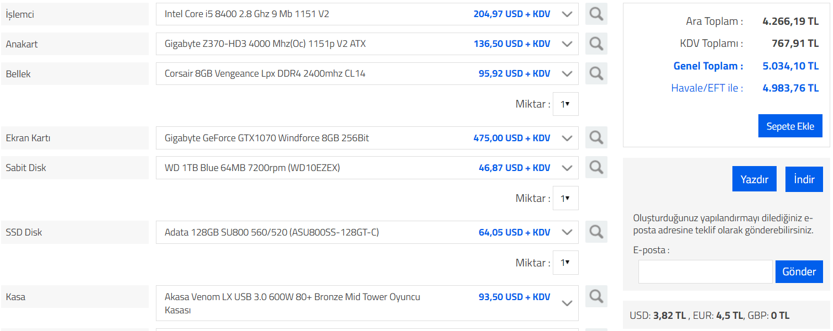Expand the Corsair 8GB Vengeance dropdown
Viewport: 833px width, 331px height.
[x=567, y=74]
